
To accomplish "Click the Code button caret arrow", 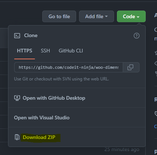I will pyautogui.click(x=138, y=17).
